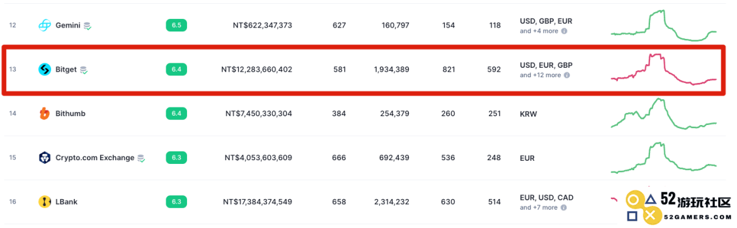Click Gemini's 6.5 score badge
The image size is (737, 228).
pyautogui.click(x=176, y=25)
